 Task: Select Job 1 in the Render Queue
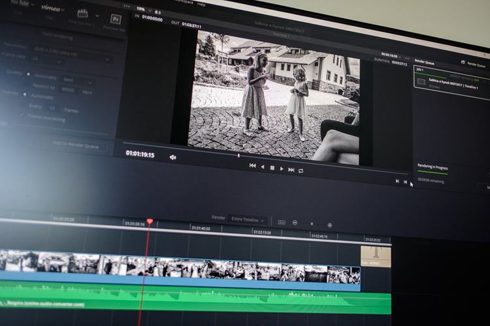tap(452, 83)
